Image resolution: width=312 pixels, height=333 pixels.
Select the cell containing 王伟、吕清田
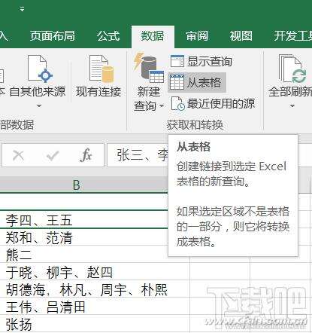click(95, 307)
